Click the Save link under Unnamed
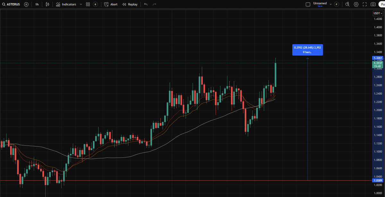Image resolution: width=385 pixels, height=197 pixels. [320, 6]
